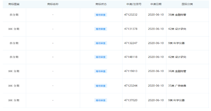This screenshot has width=211, height=111.
Task: Select date 2020-06-10 in row 47131378
Action: 156,29
